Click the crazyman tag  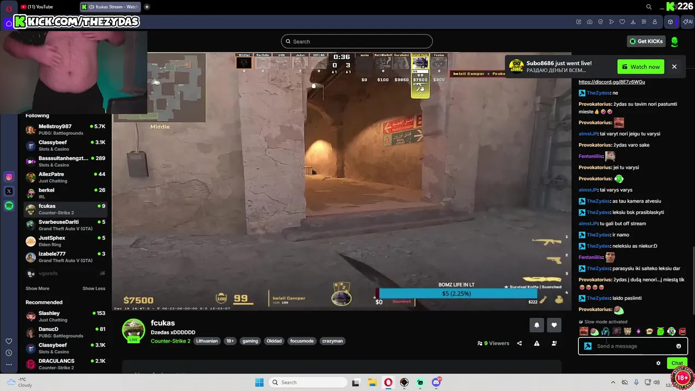tap(332, 341)
